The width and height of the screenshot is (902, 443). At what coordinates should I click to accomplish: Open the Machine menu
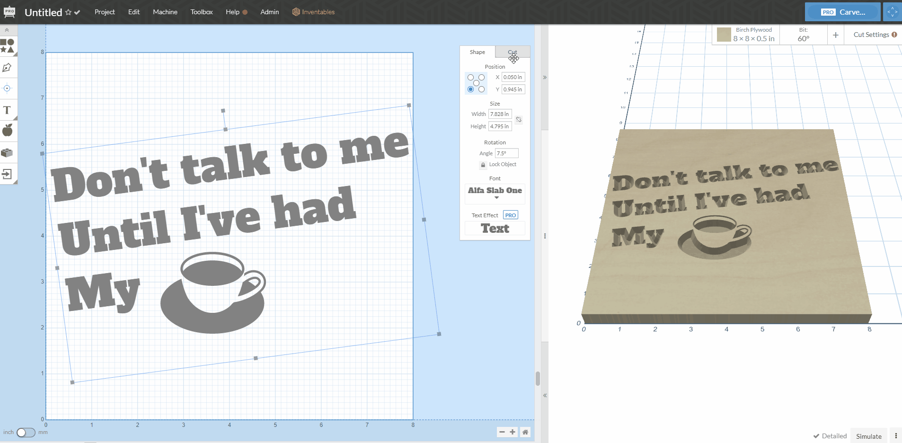tap(165, 12)
